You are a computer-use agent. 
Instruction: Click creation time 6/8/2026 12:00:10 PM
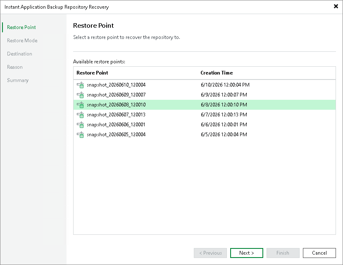coord(224,105)
